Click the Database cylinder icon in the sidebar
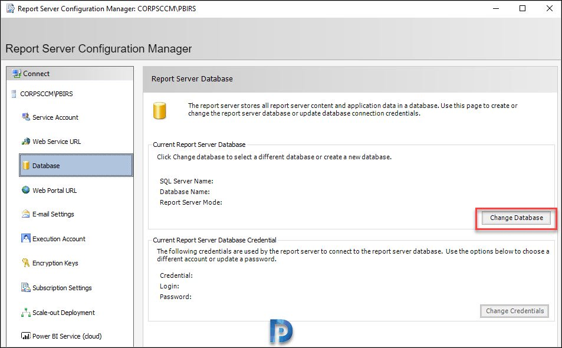This screenshot has width=562, height=348. 26,165
